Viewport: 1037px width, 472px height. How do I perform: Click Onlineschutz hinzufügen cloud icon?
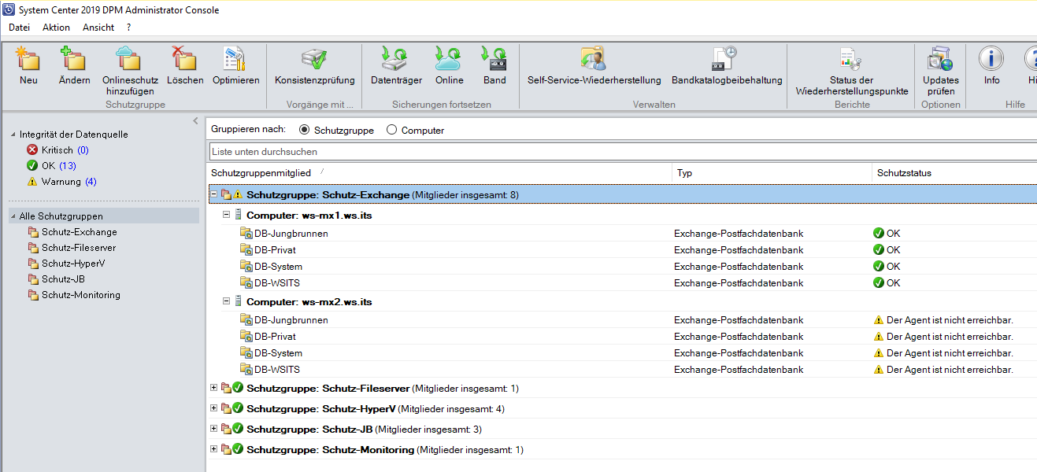[x=129, y=59]
